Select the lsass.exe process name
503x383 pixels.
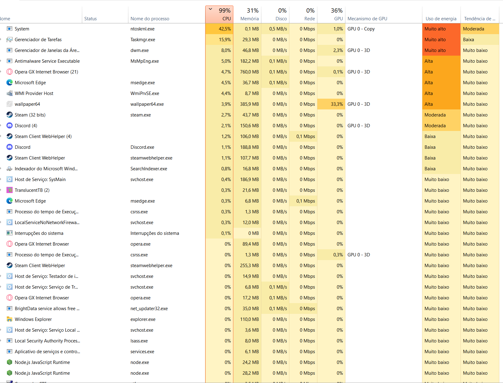click(x=139, y=341)
